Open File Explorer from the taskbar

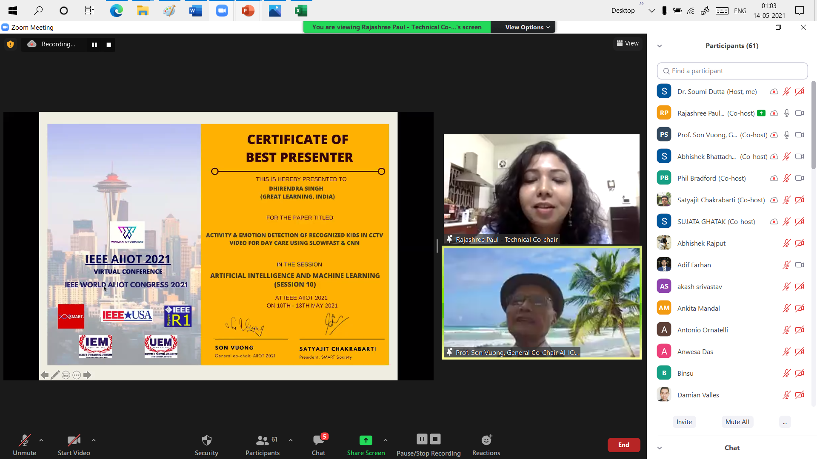point(143,11)
